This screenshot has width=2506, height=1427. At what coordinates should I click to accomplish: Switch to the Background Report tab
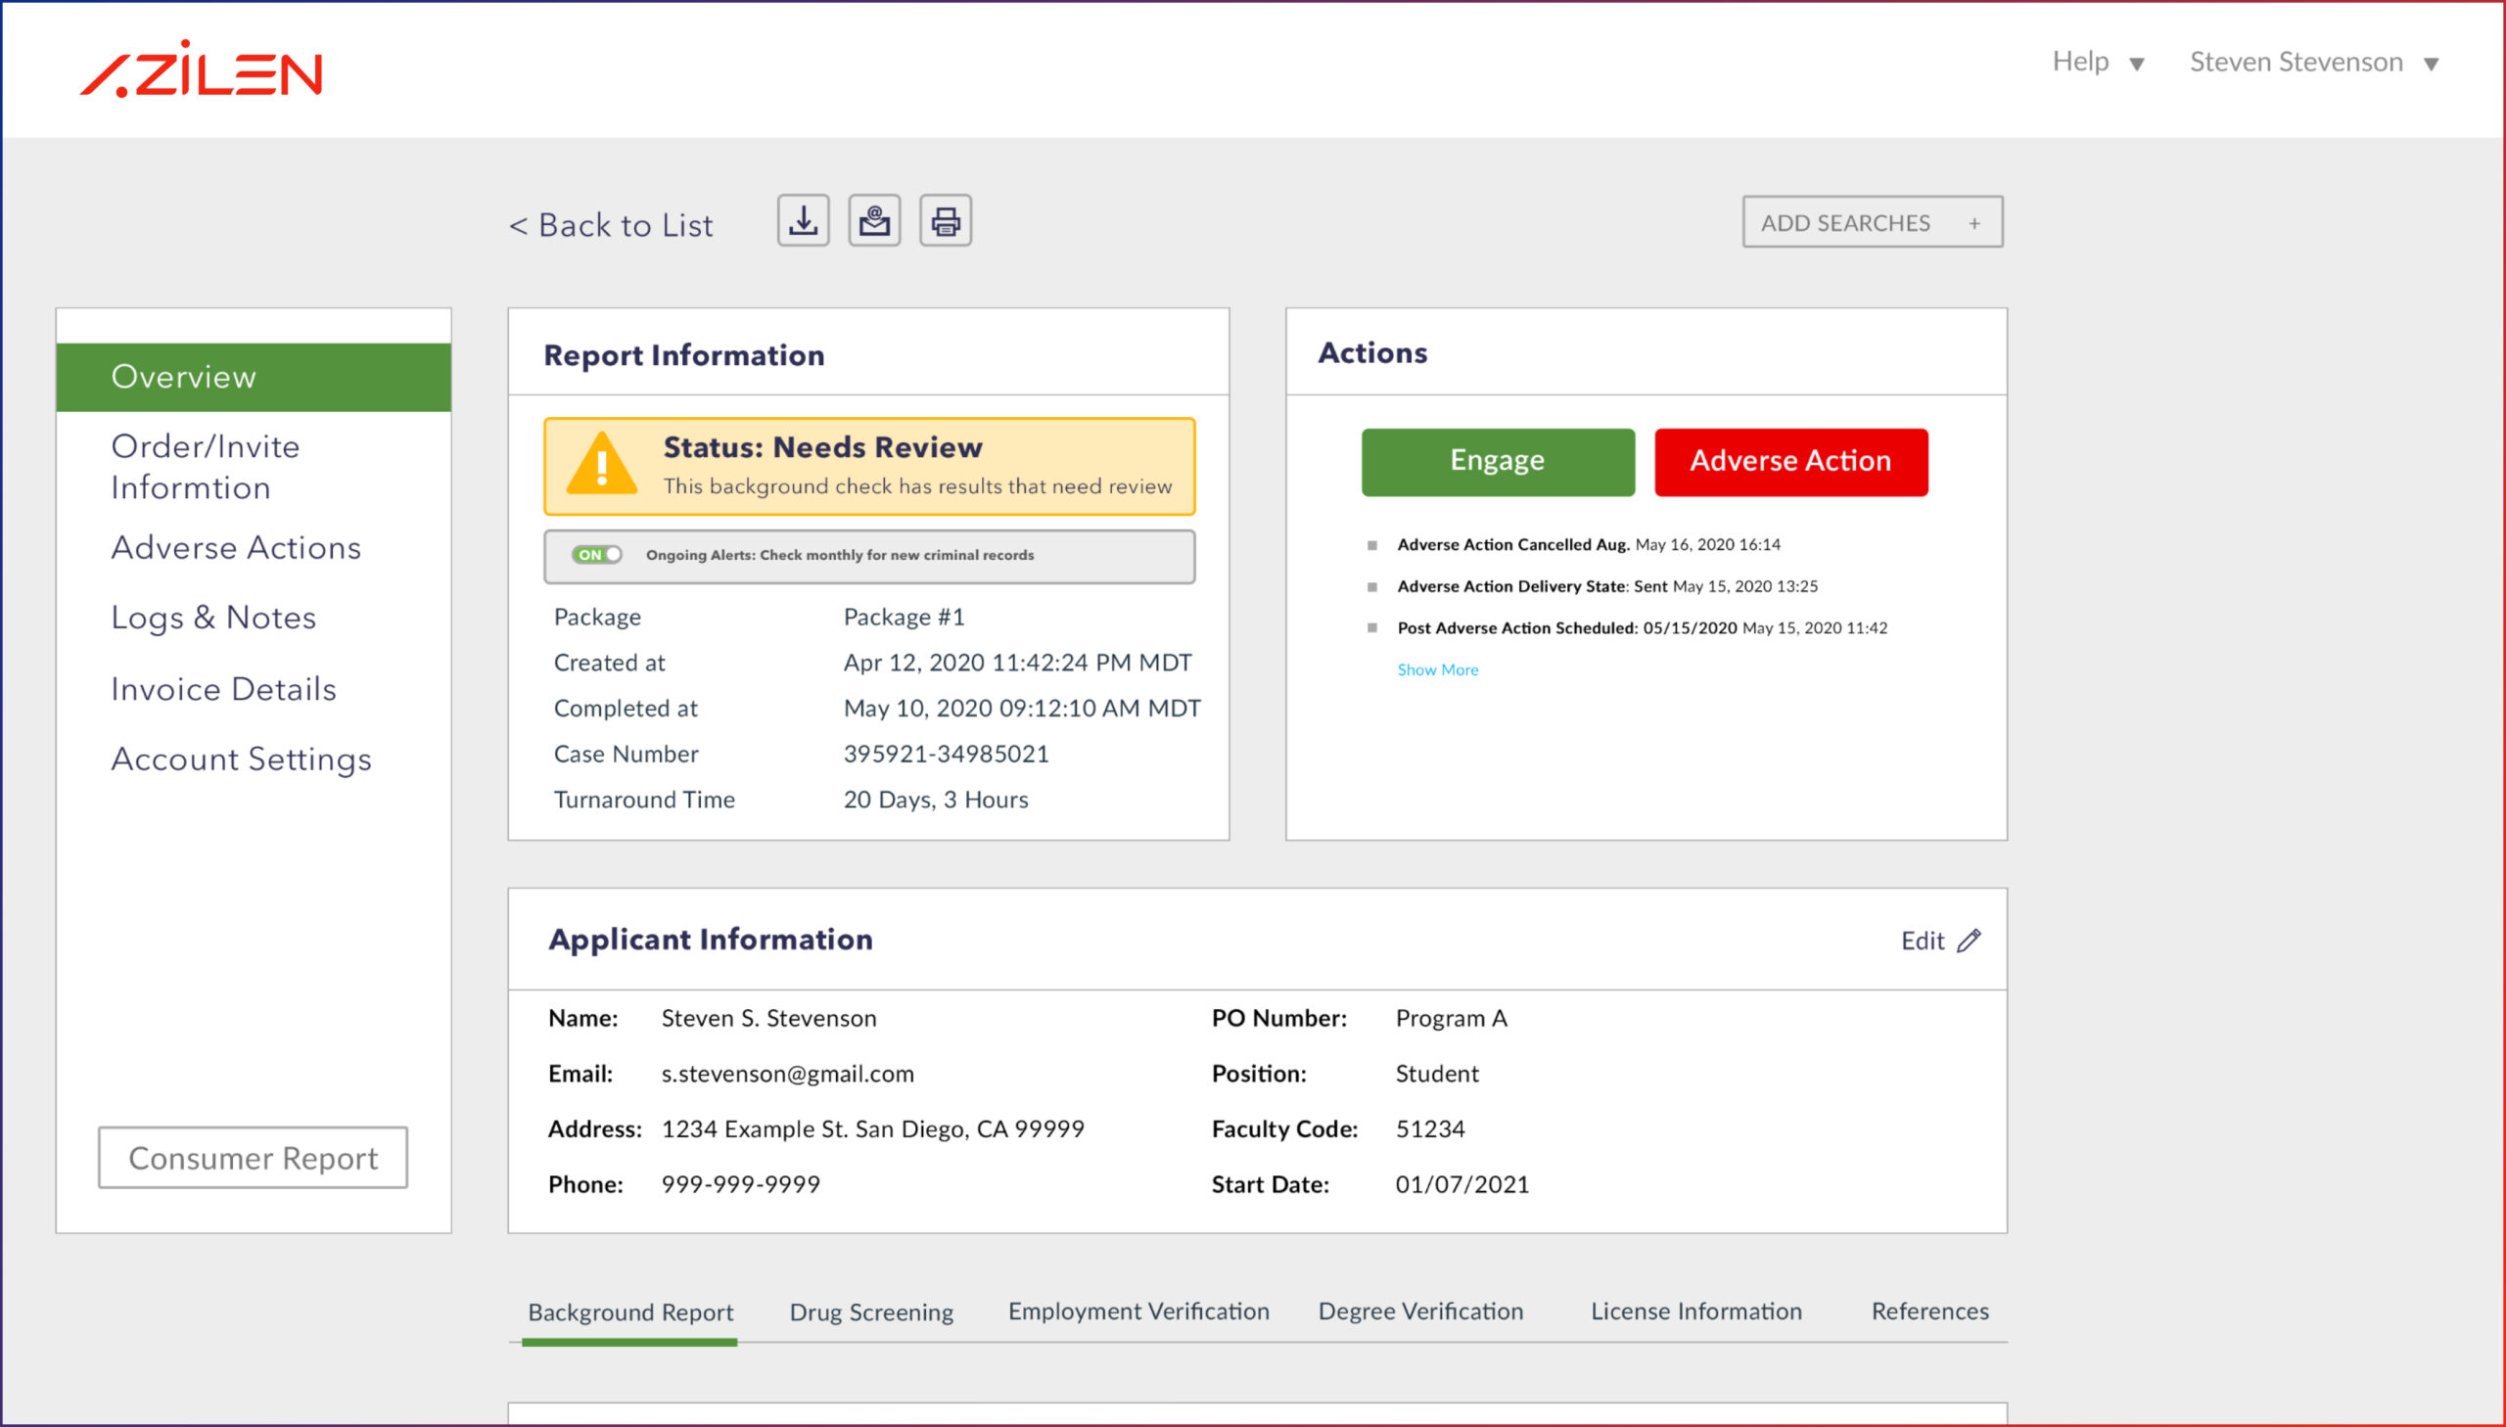click(x=630, y=1312)
